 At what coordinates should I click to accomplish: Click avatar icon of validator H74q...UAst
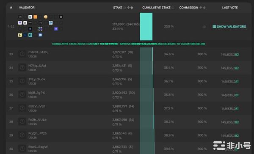click(x=22, y=68)
